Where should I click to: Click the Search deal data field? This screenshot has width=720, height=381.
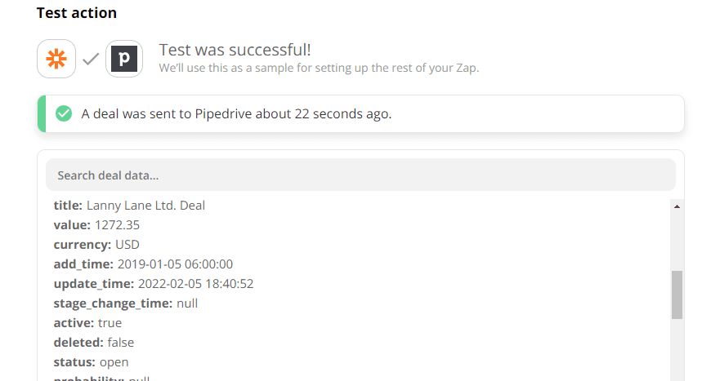[x=360, y=175]
